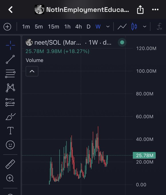Tap the 1W interval label in legend
Screen dimensions: 166x195
93,42
